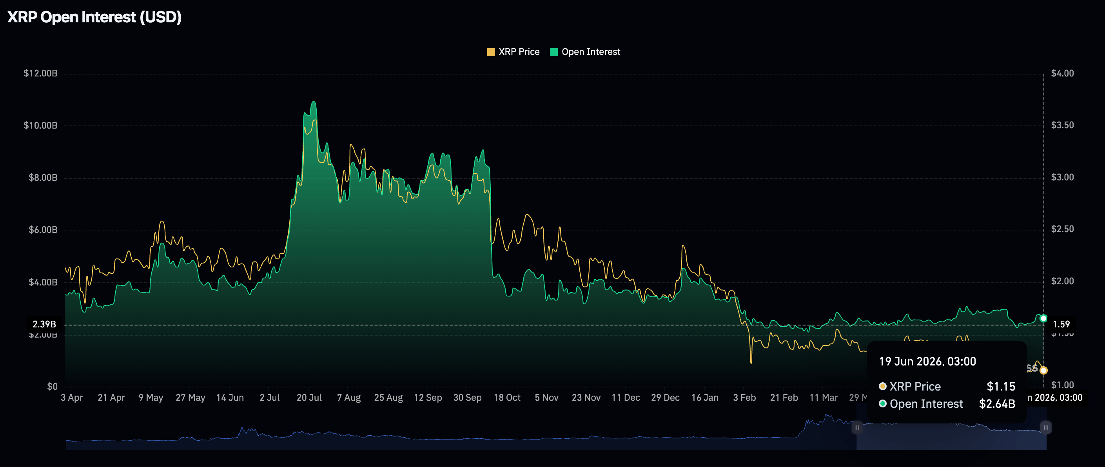Toggle the Open Interest series in the legend
The width and height of the screenshot is (1105, 467).
tap(585, 52)
